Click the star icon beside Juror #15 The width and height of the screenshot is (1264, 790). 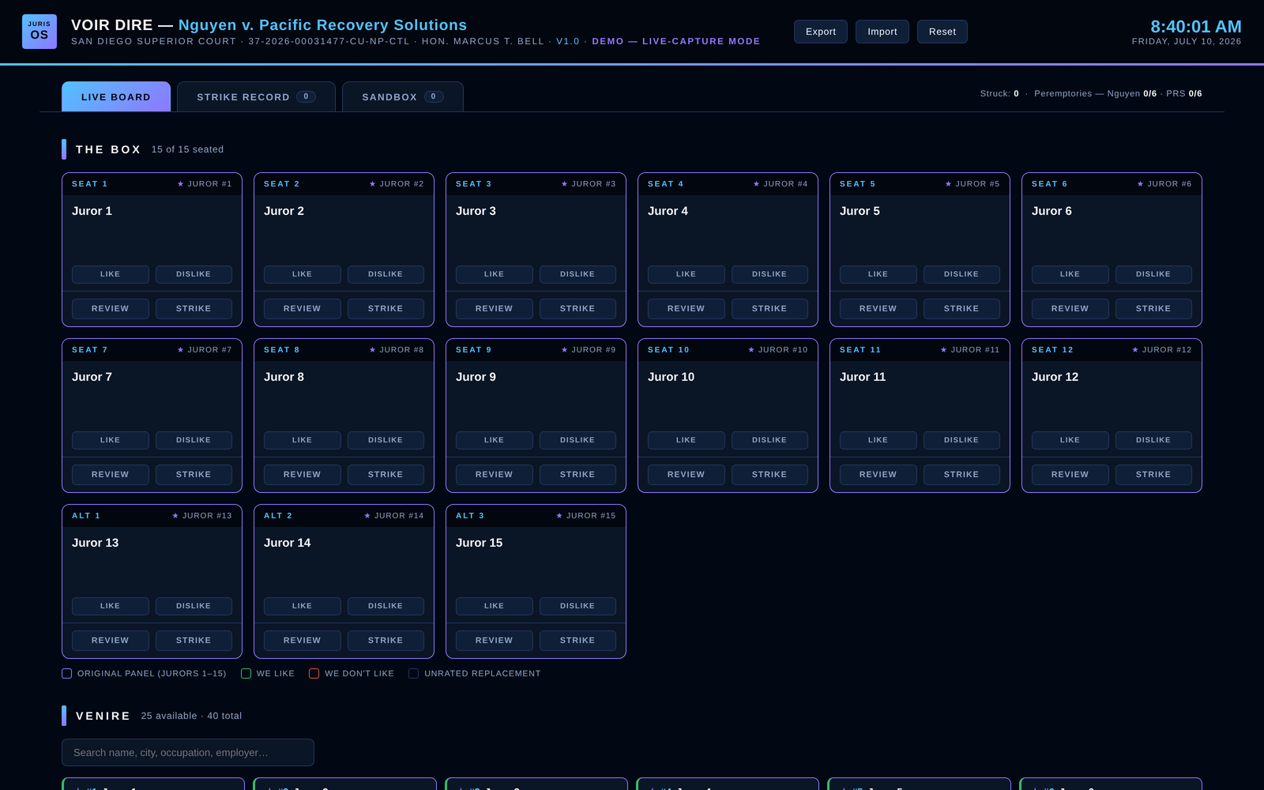[x=559, y=516]
